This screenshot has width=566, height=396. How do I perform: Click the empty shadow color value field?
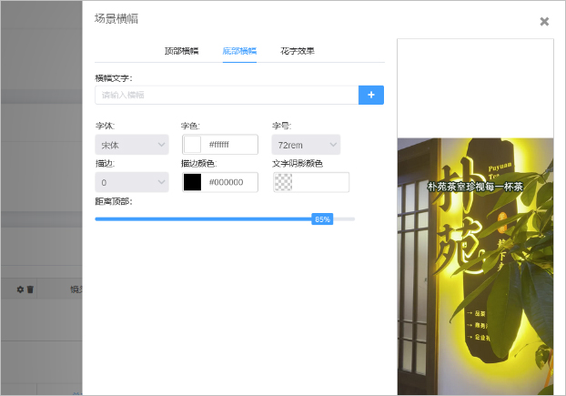320,182
